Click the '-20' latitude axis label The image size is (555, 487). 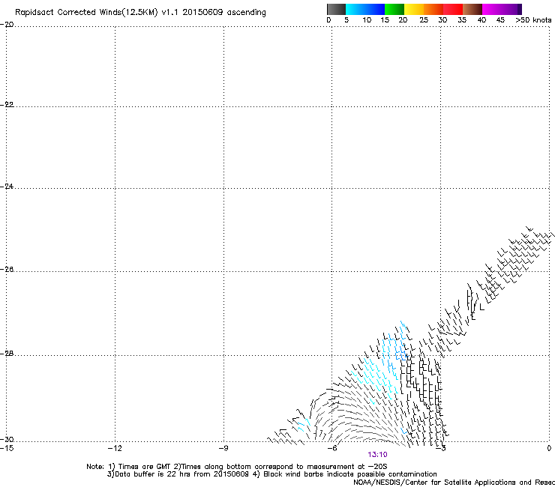(7, 25)
